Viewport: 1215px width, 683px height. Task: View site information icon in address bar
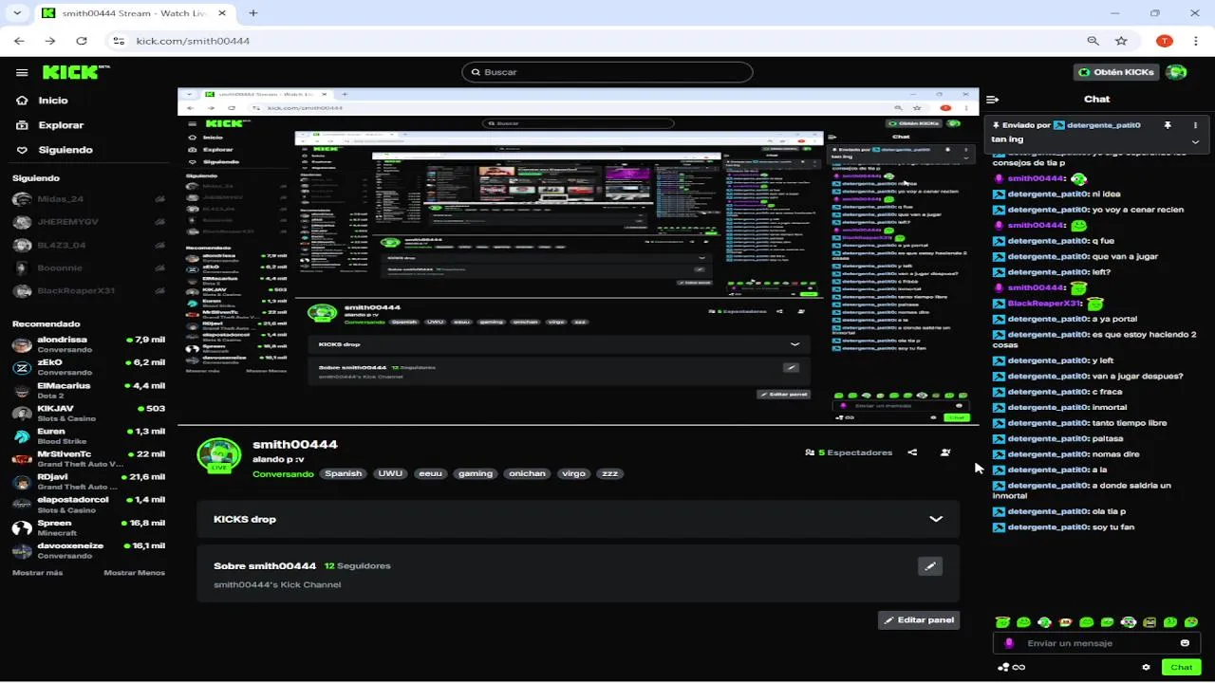pos(119,41)
